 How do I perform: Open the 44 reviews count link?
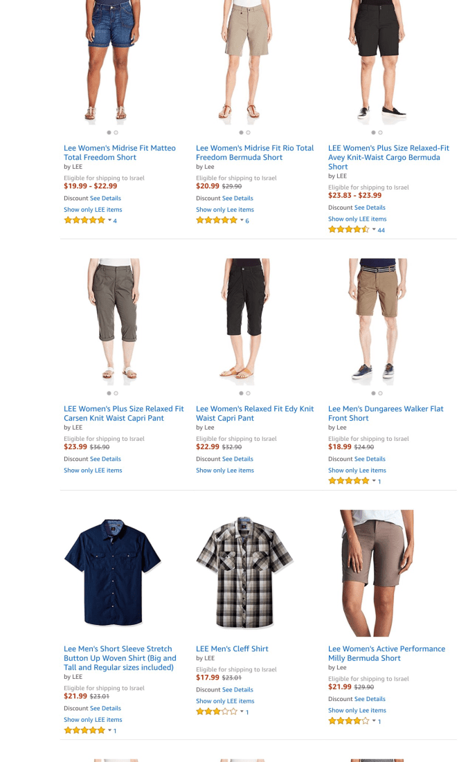point(381,230)
